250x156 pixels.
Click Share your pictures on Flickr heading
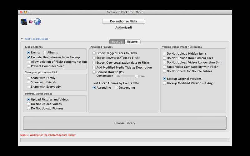42,72
